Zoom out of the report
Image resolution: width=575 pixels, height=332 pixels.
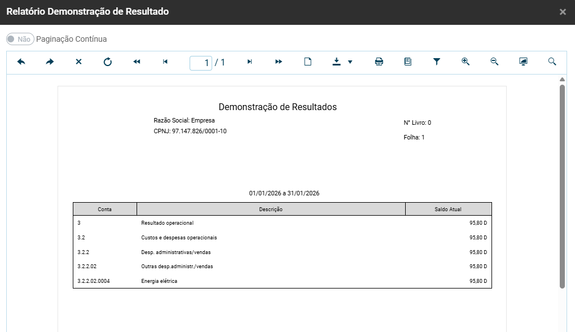494,62
